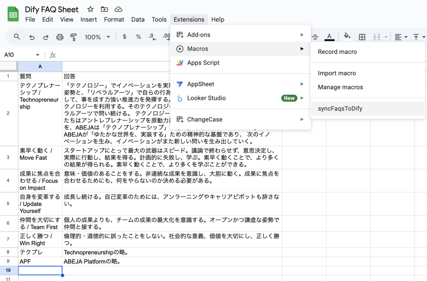Screen dimensions: 427x281
Task: Star the Dify FAQ Sheet document
Action: coord(90,9)
